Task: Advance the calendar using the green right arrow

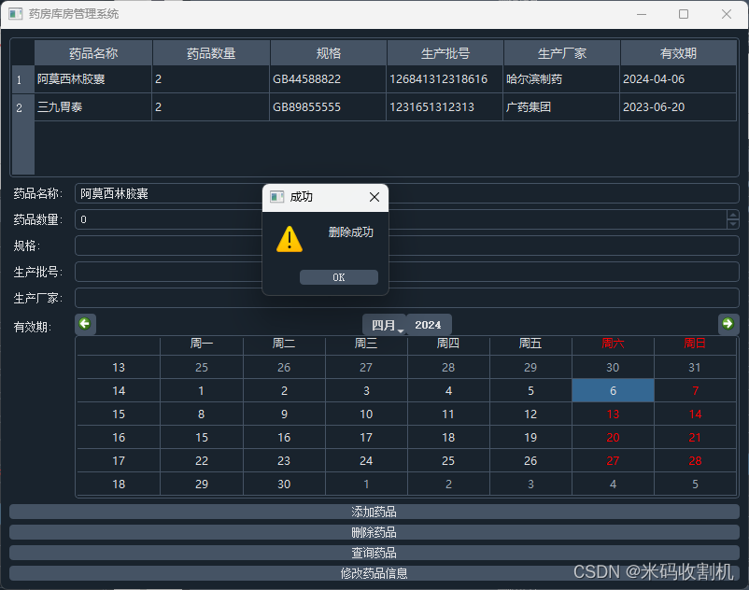Action: [728, 324]
